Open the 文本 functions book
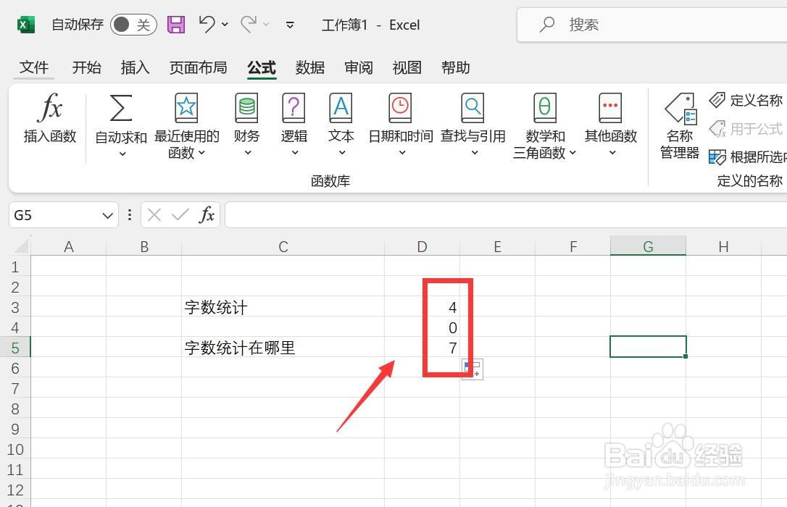Viewport: 787px width, 507px height. pyautogui.click(x=341, y=108)
